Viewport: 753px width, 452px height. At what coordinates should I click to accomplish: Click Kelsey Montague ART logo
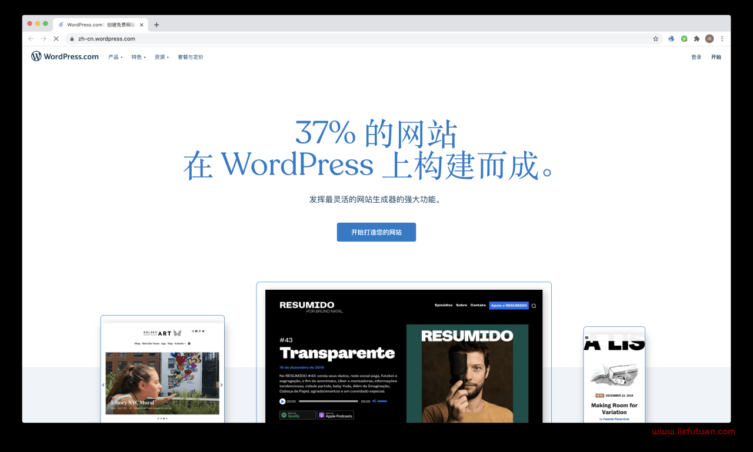162,333
